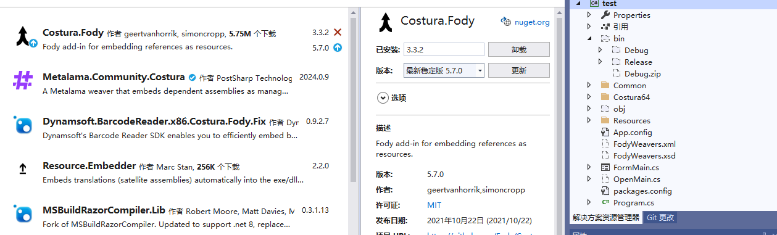
Task: Click the blue update arrow beside 5.7.0
Action: point(337,47)
